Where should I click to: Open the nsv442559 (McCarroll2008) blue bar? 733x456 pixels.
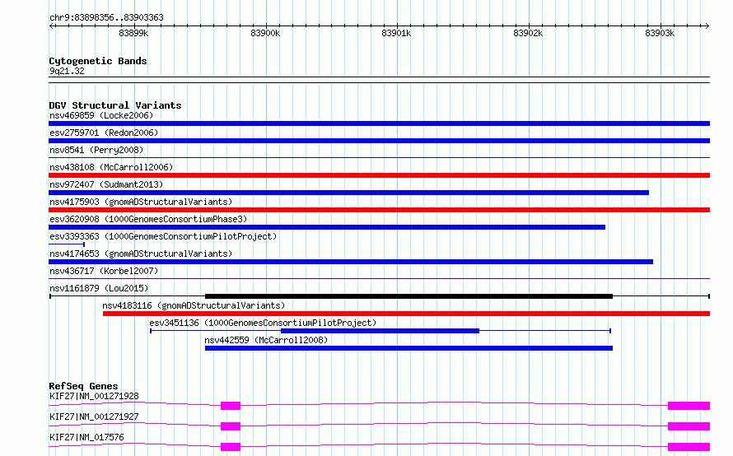click(409, 348)
